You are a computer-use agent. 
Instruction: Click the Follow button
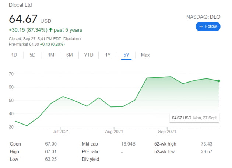[208, 27]
